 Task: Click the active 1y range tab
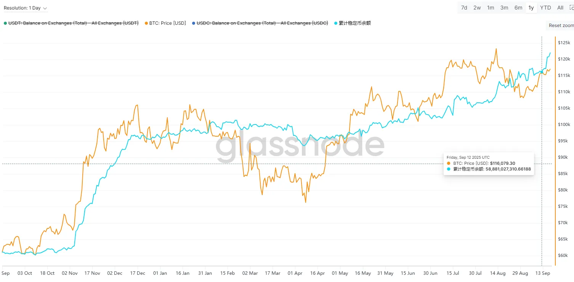(531, 8)
